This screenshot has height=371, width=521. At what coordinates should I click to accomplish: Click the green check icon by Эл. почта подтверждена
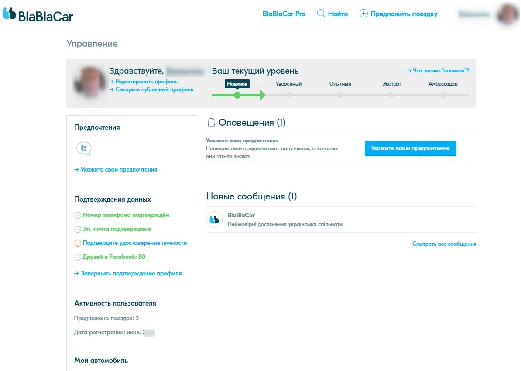click(78, 230)
